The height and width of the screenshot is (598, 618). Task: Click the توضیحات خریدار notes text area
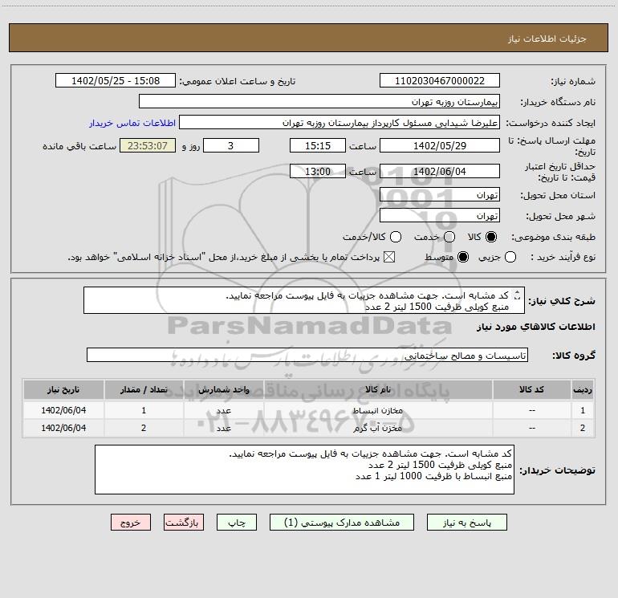304,470
